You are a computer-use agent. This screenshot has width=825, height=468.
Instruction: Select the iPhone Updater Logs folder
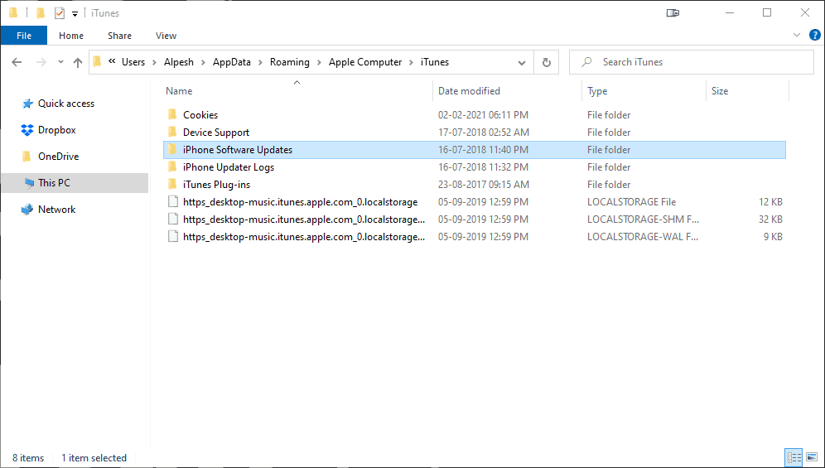(x=229, y=166)
